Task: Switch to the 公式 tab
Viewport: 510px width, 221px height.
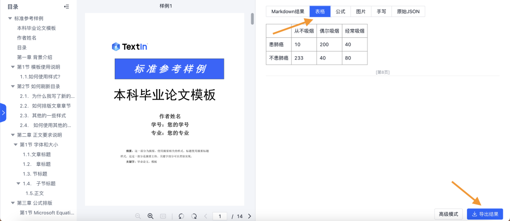Action: (x=340, y=11)
